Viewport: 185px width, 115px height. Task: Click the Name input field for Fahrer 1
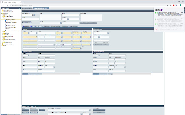click(28, 37)
